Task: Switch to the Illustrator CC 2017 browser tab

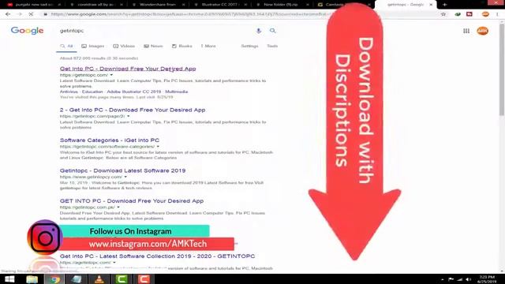Action: coord(220,5)
